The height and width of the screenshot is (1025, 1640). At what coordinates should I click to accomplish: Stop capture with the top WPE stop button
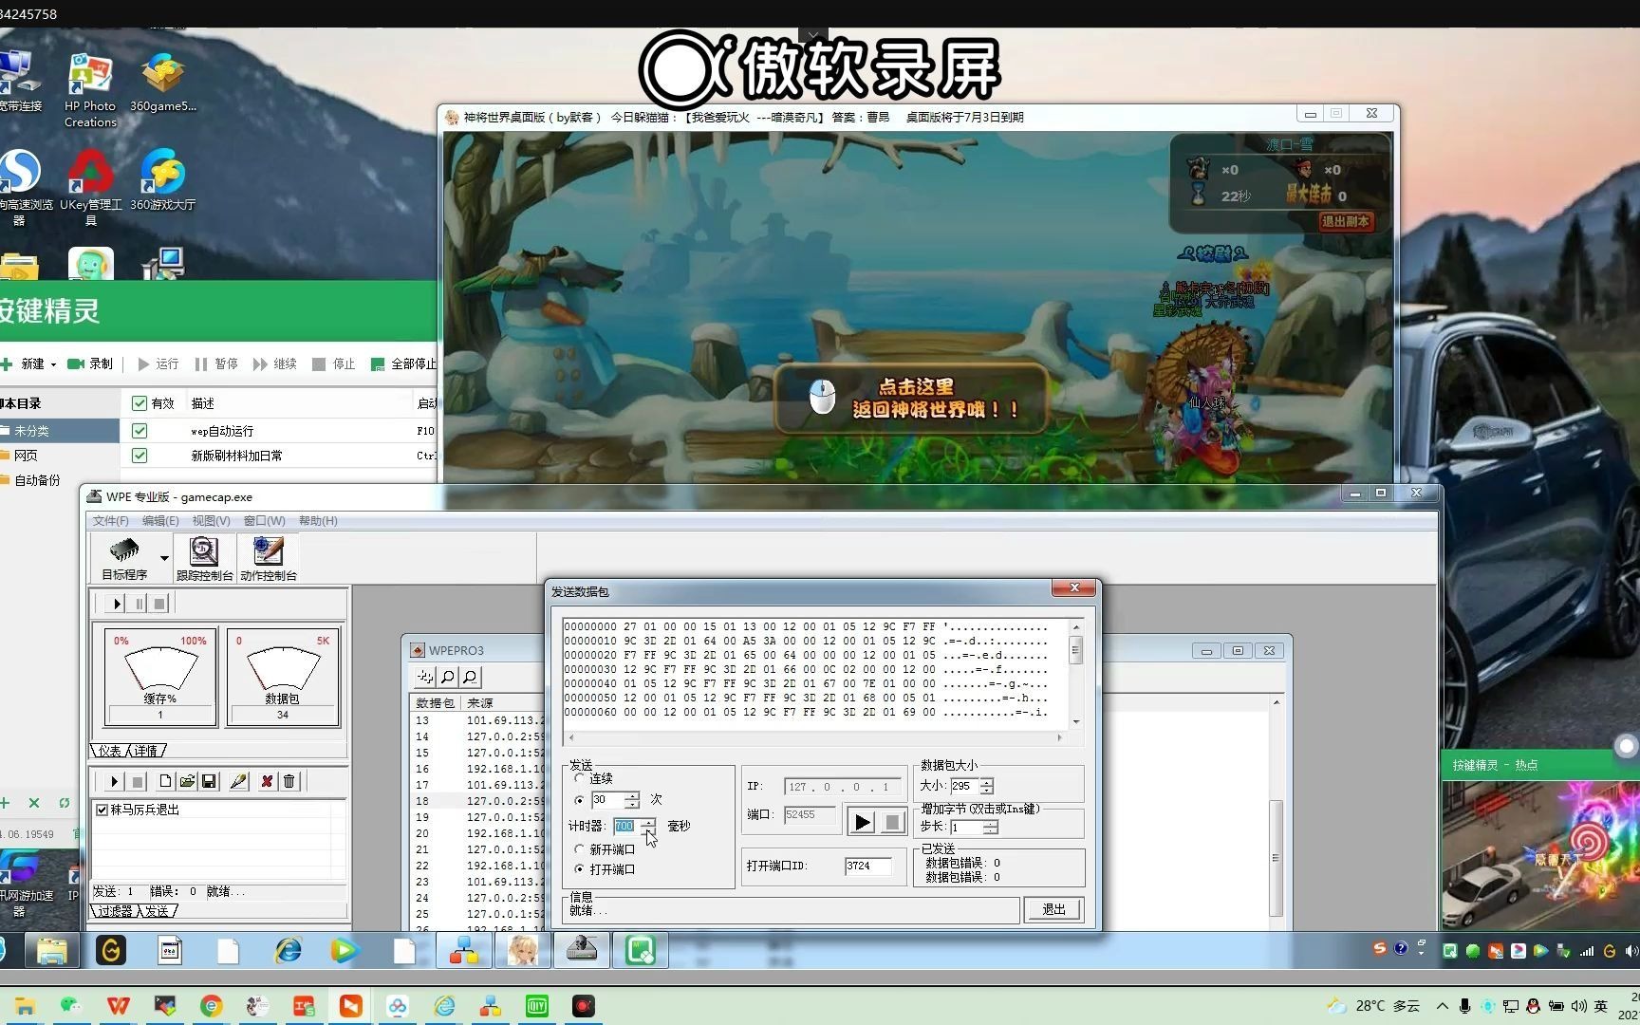coord(159,604)
